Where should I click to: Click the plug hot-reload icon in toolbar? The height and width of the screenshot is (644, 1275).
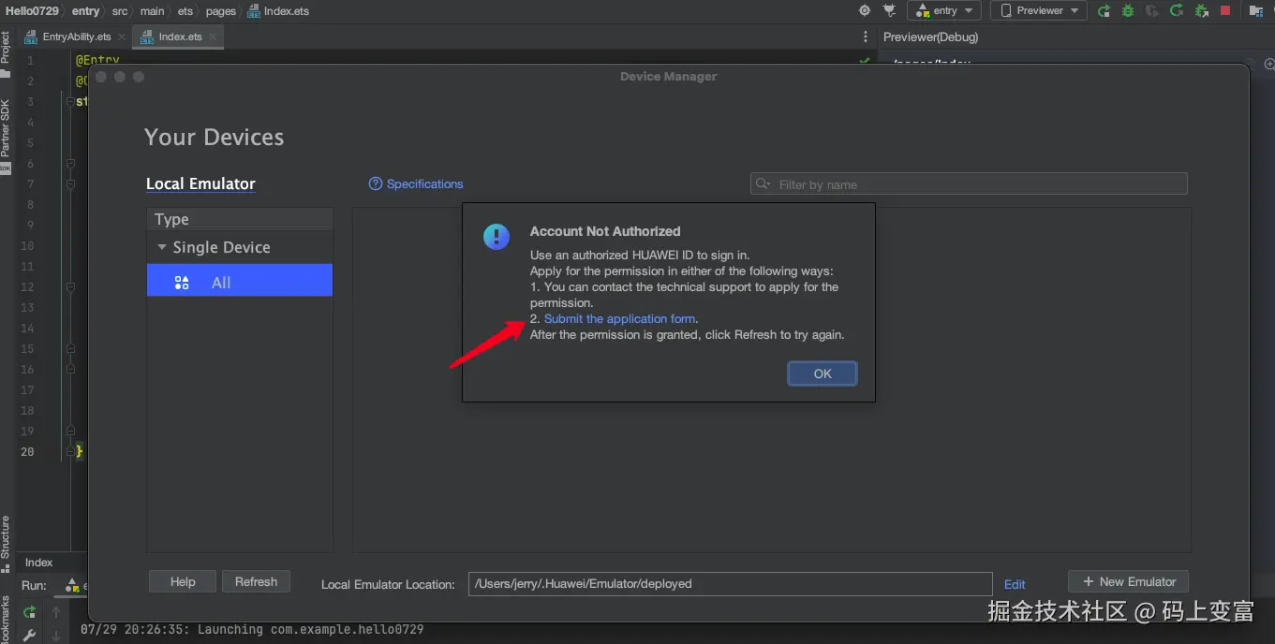pos(889,11)
